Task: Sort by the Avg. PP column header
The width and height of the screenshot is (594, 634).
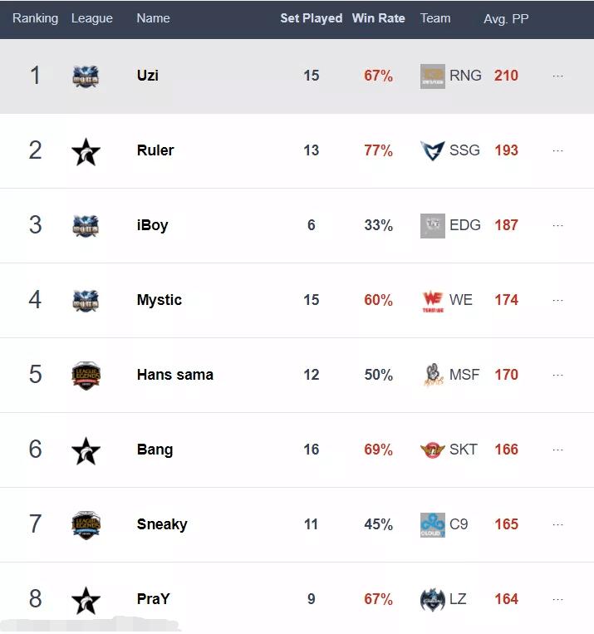Action: point(506,18)
